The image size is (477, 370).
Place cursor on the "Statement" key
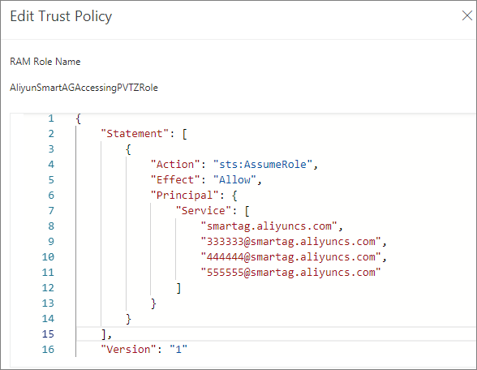pyautogui.click(x=135, y=134)
